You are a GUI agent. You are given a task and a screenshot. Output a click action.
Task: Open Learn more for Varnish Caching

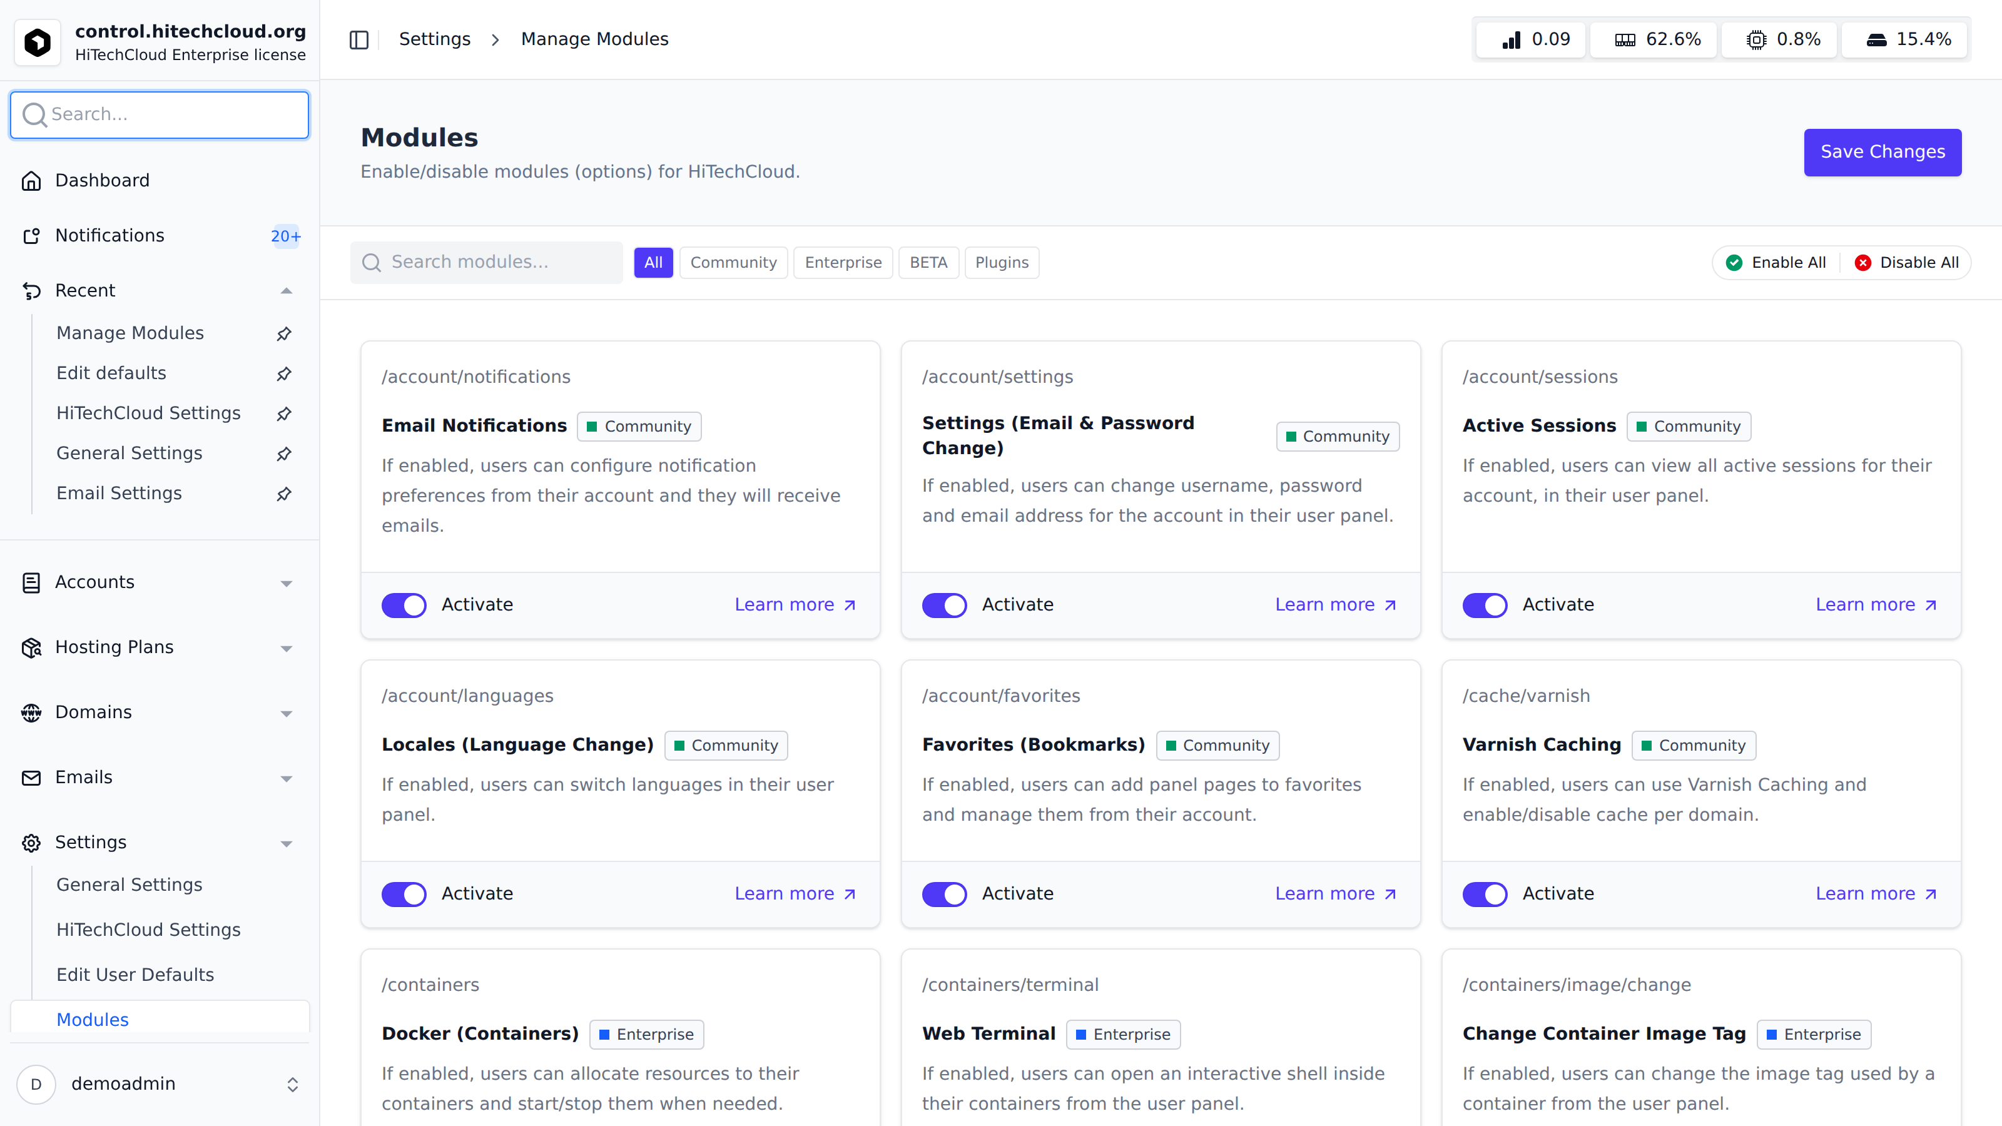[x=1876, y=894]
